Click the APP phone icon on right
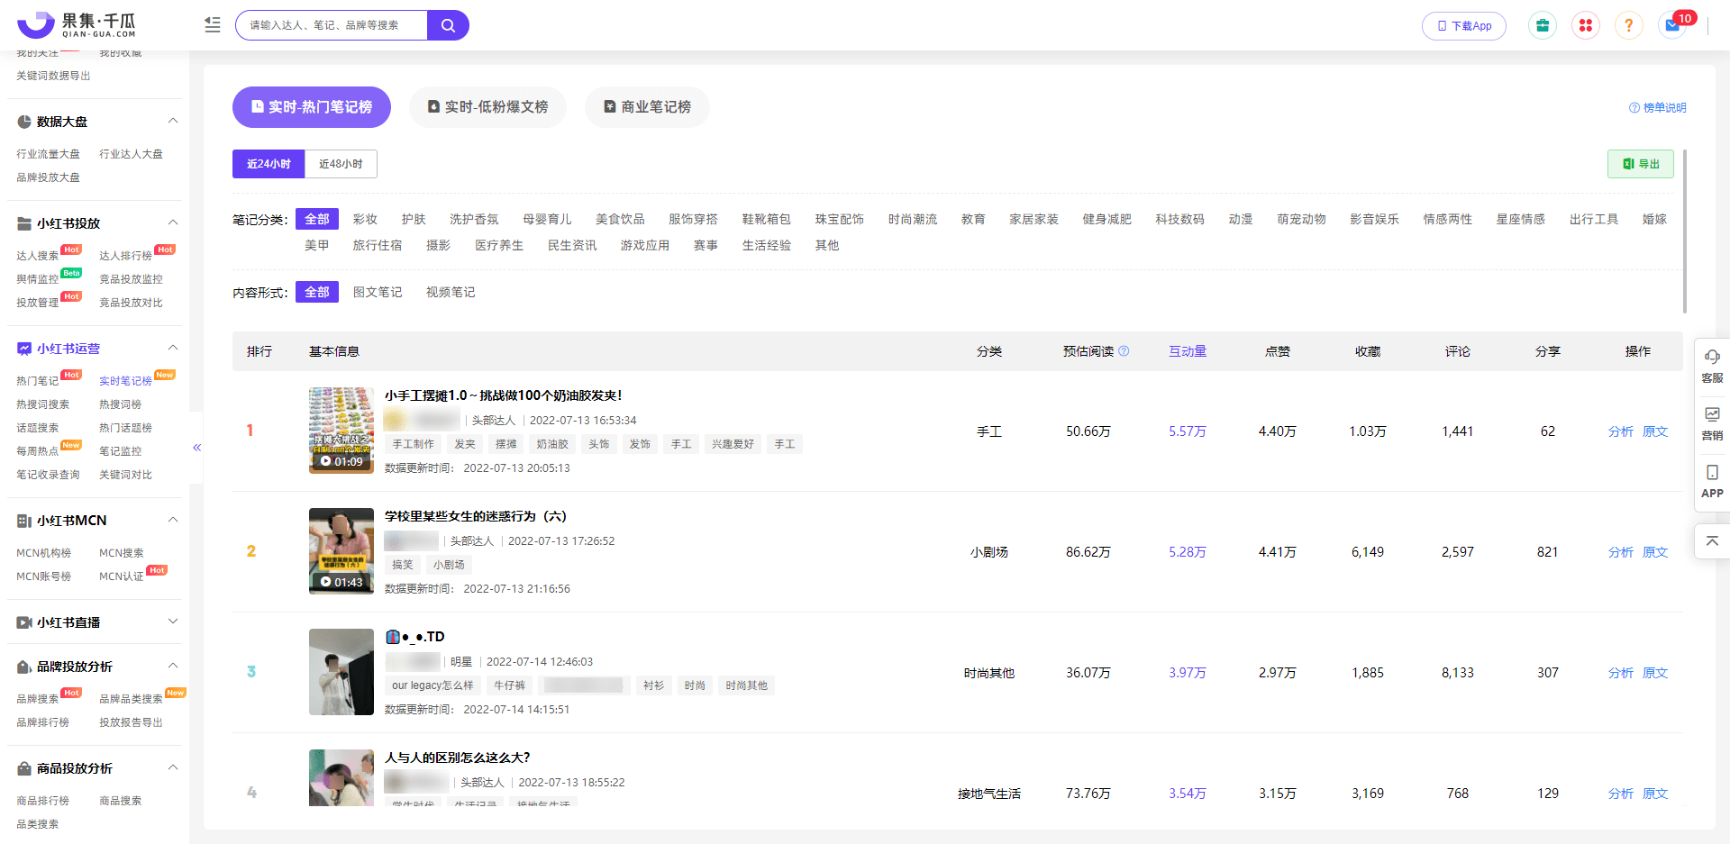 [x=1712, y=472]
